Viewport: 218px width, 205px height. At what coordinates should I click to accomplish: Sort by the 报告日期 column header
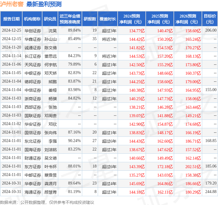click(11, 19)
